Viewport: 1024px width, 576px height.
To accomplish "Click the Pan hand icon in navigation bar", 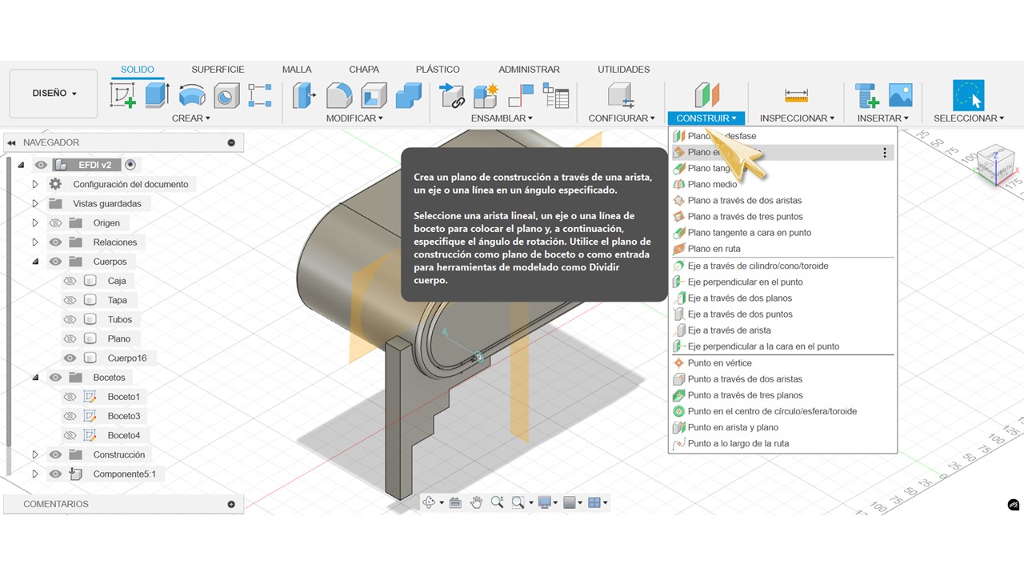I will pyautogui.click(x=476, y=502).
